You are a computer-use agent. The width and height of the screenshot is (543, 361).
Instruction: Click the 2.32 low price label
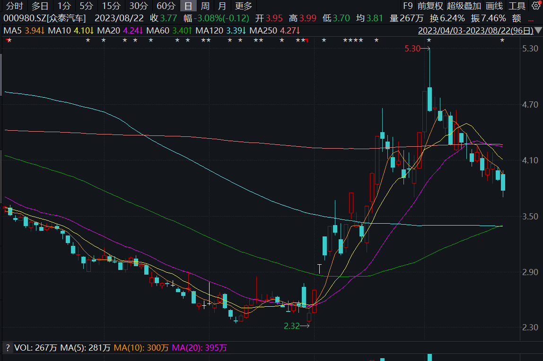(x=292, y=326)
